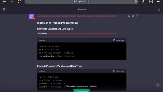Click heading '2. Basics of Python Programming'
163x92 pixels.
click(58, 23)
